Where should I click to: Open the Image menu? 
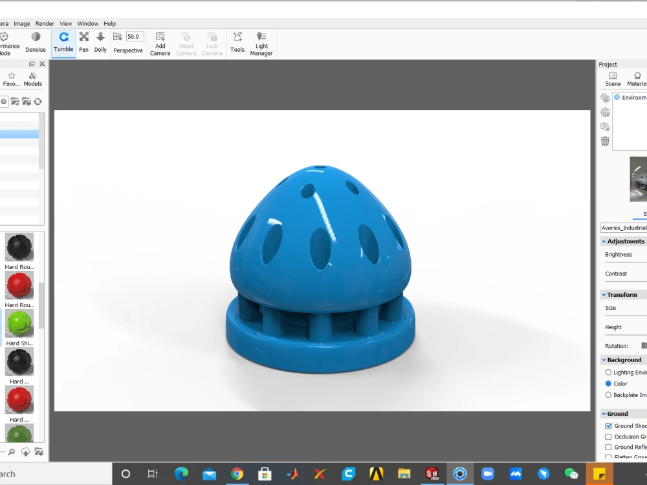(22, 23)
